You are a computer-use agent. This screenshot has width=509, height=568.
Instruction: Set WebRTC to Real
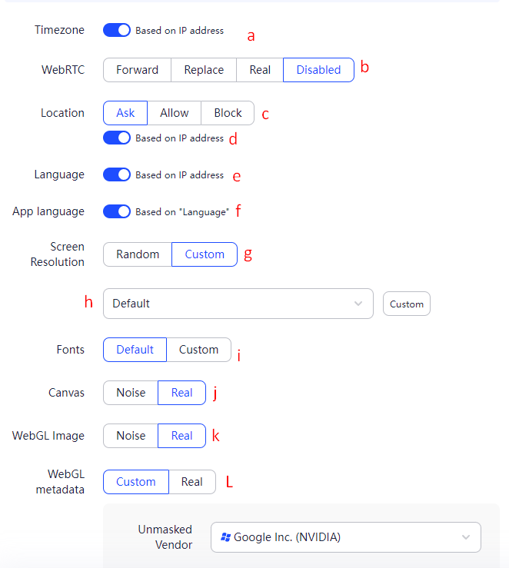[x=260, y=70]
